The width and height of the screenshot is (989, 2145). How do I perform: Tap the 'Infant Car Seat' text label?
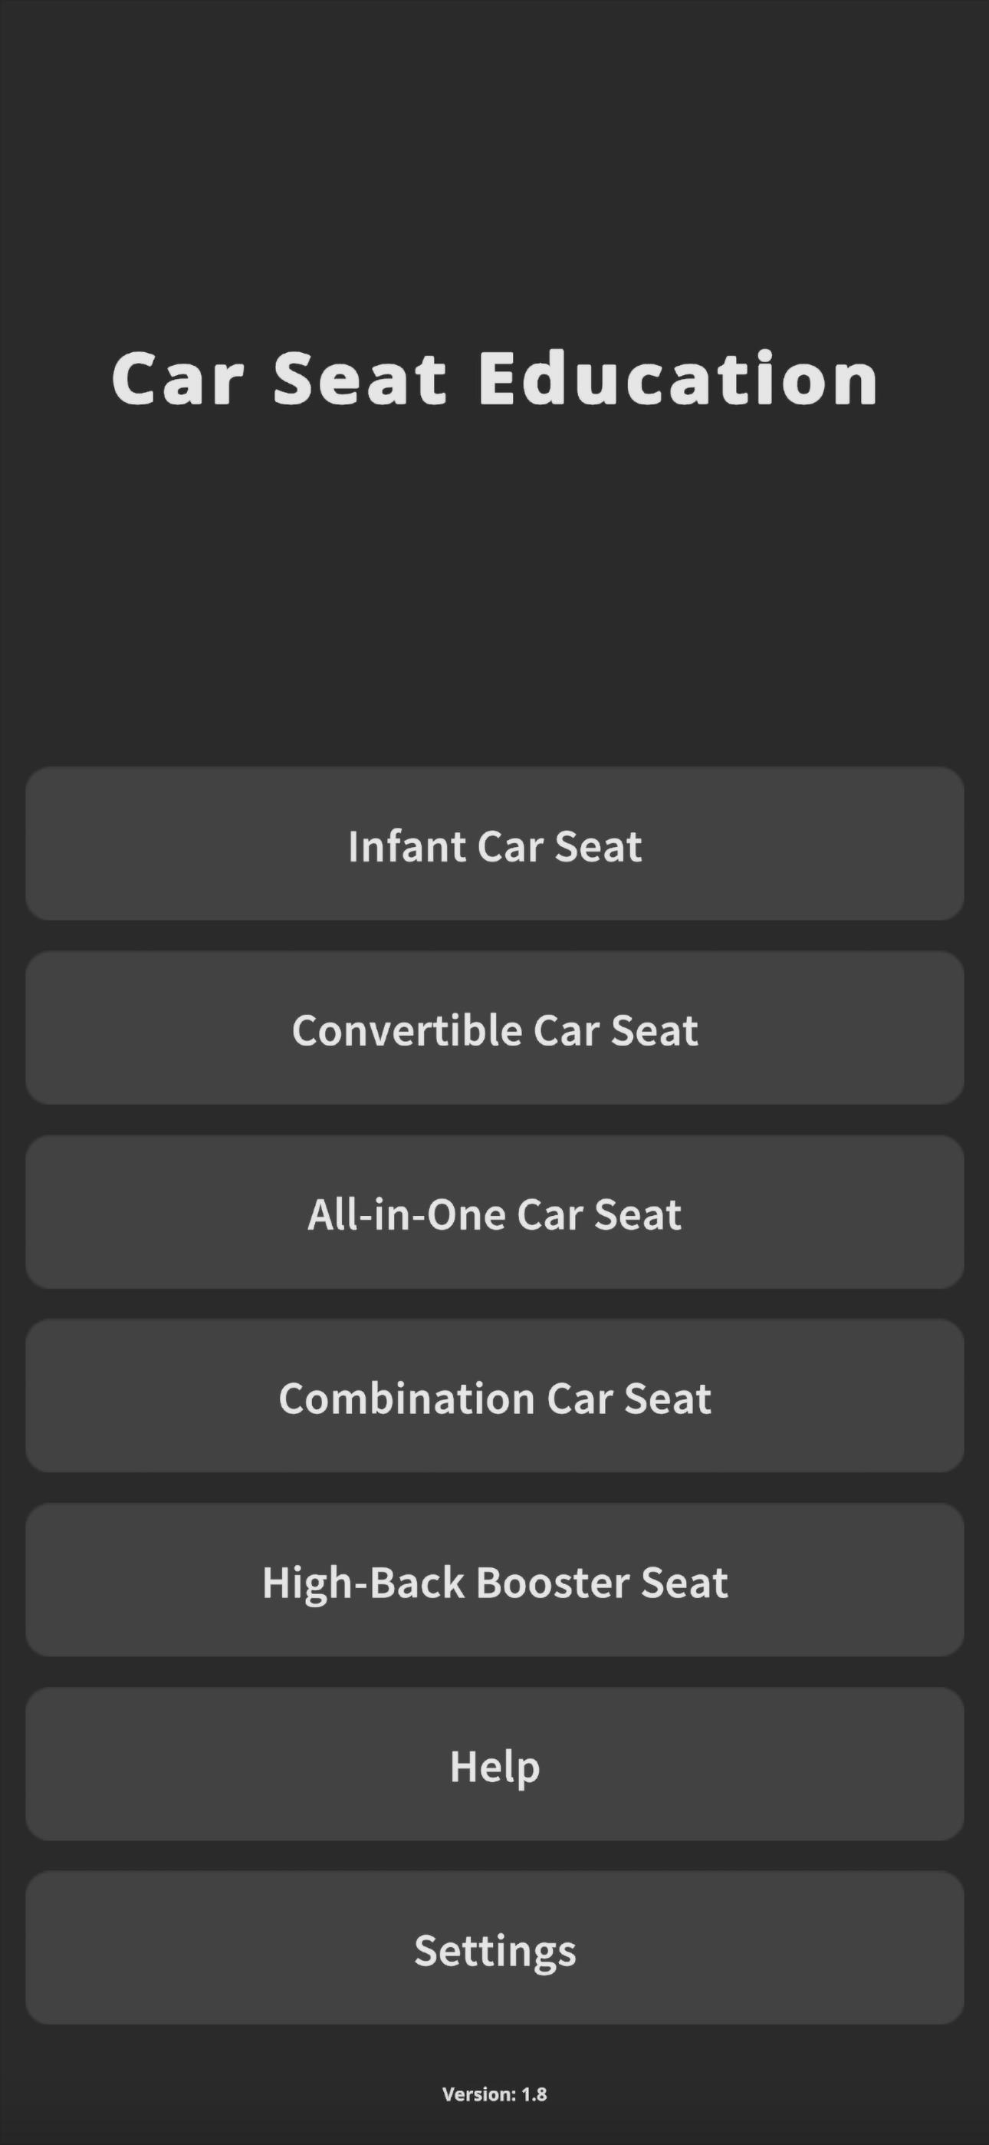[x=495, y=846]
